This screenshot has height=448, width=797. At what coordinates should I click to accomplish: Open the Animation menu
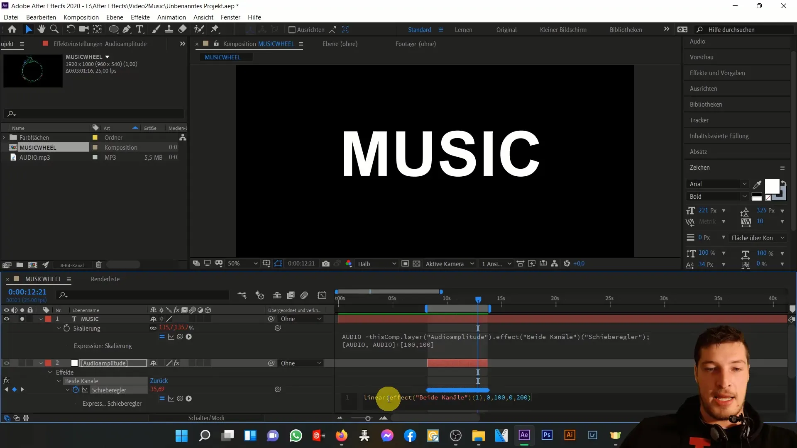171,17
